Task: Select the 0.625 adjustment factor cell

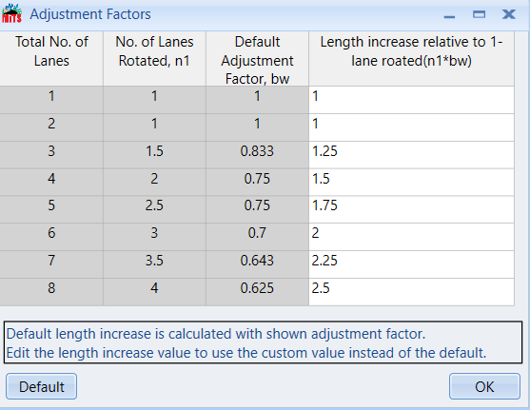Action: pyautogui.click(x=257, y=292)
